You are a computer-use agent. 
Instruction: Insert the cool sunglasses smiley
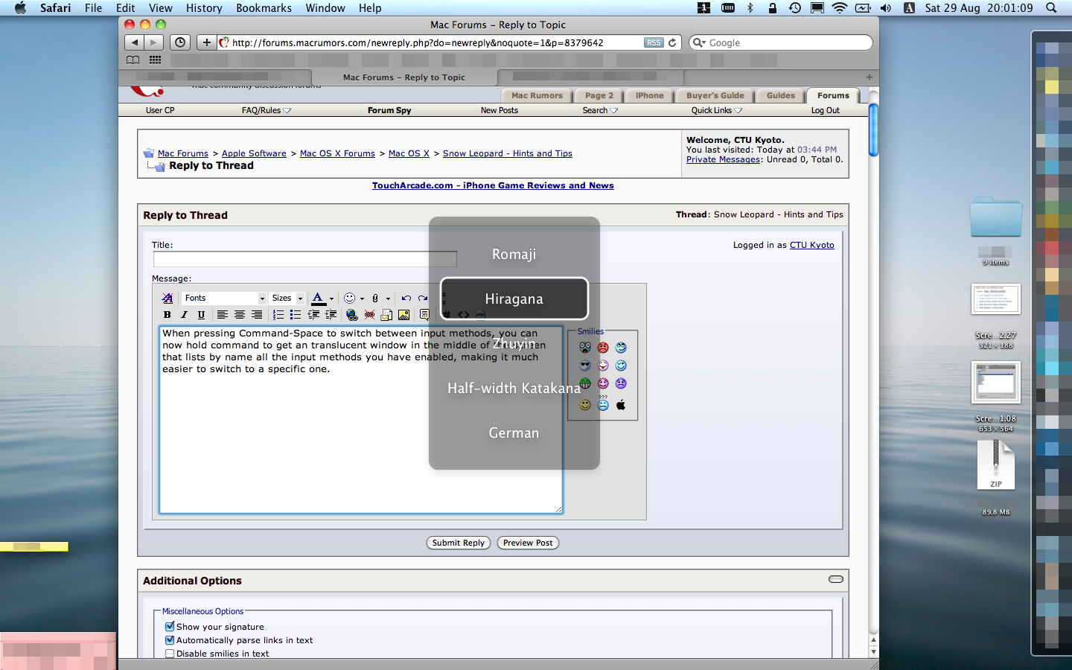585,366
